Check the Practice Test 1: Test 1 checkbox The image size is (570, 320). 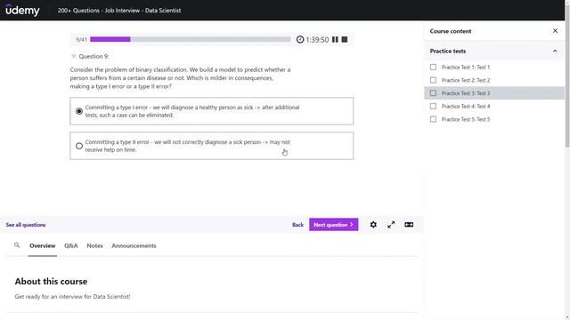(x=433, y=68)
